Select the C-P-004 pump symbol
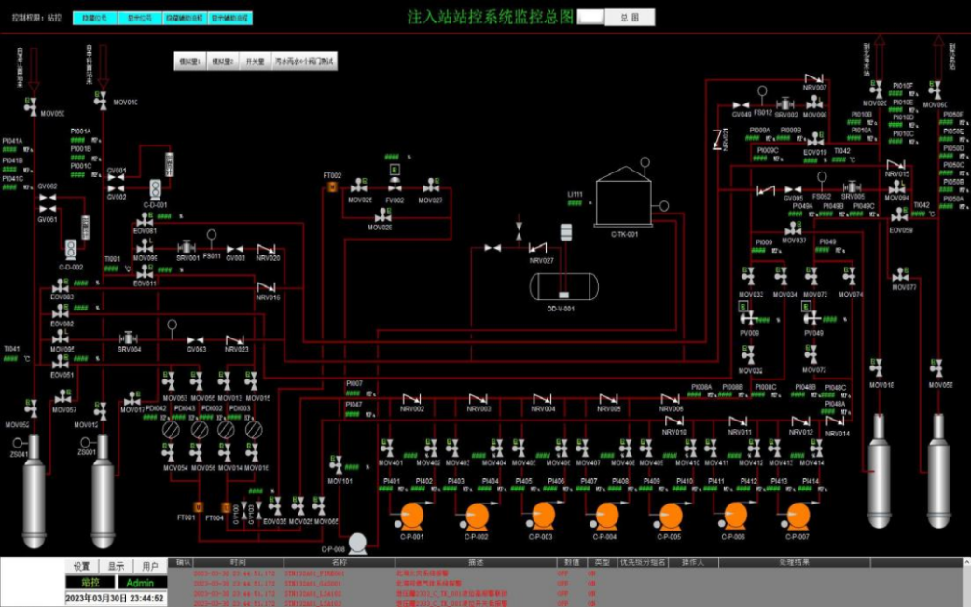This screenshot has width=971, height=607. (606, 516)
